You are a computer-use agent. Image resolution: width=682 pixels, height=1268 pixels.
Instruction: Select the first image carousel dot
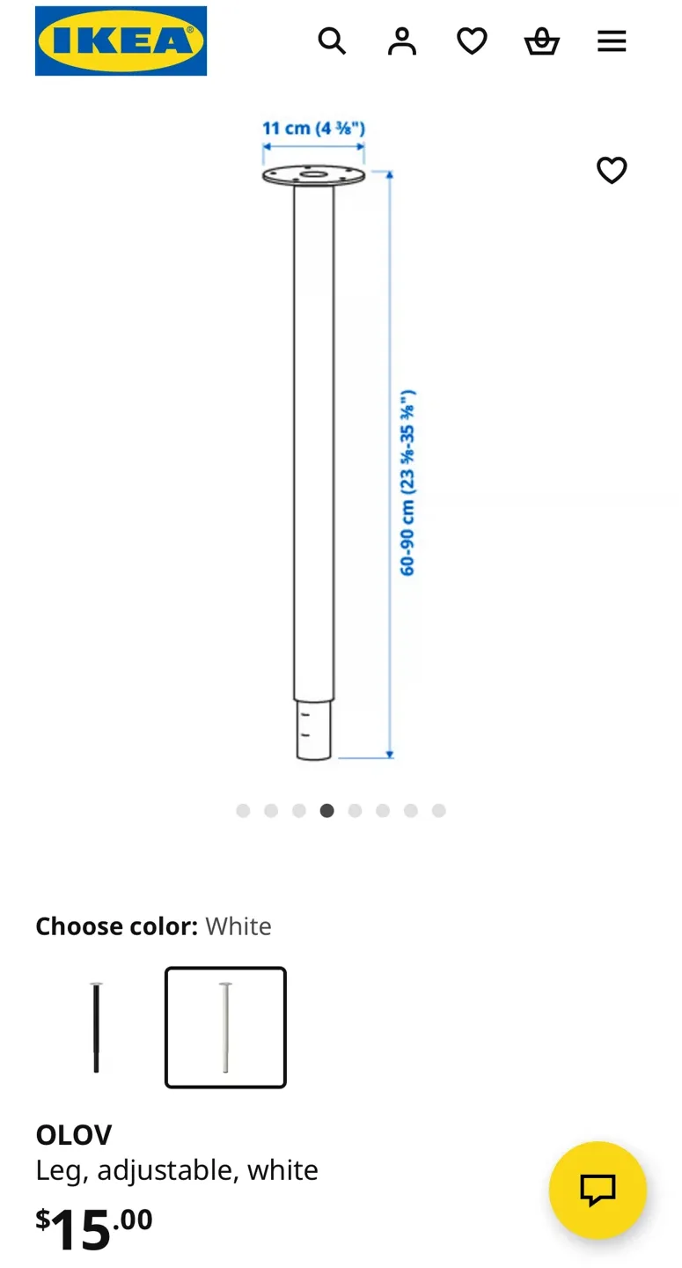point(243,810)
